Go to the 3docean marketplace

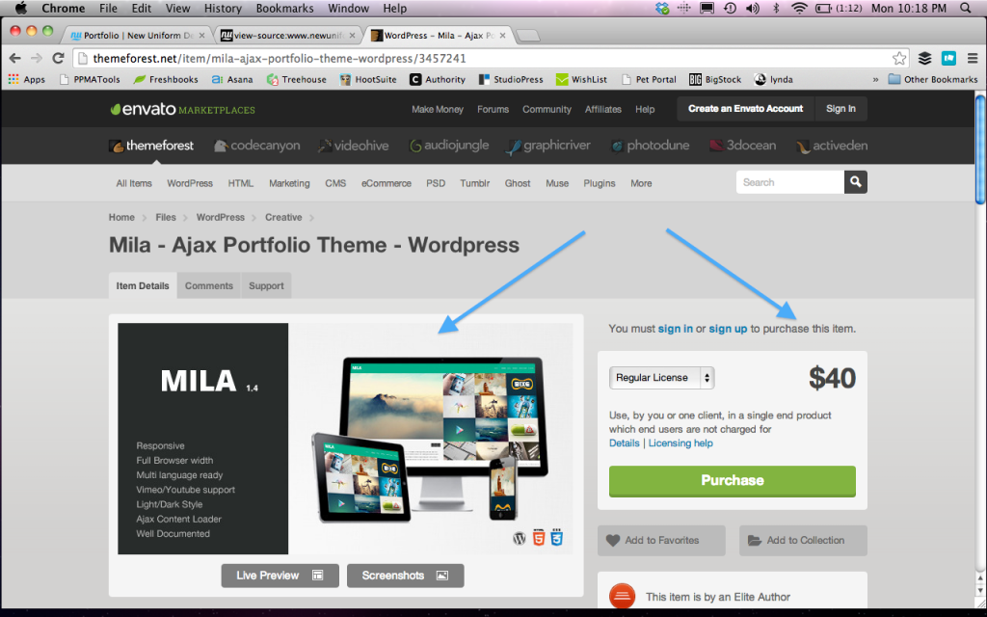click(x=743, y=146)
